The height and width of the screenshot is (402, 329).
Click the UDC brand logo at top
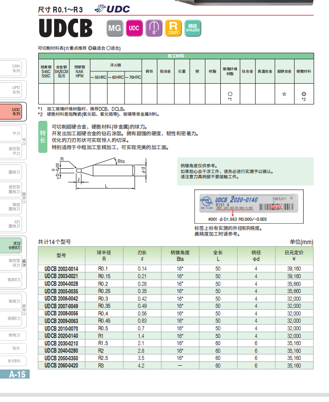[x=112, y=9]
